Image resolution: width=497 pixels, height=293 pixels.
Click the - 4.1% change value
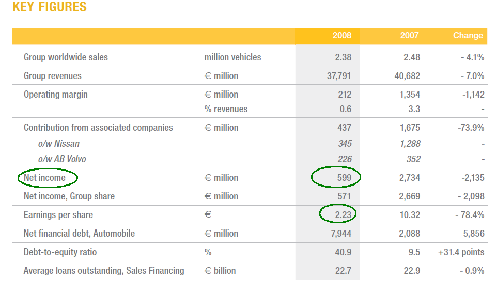click(x=473, y=57)
